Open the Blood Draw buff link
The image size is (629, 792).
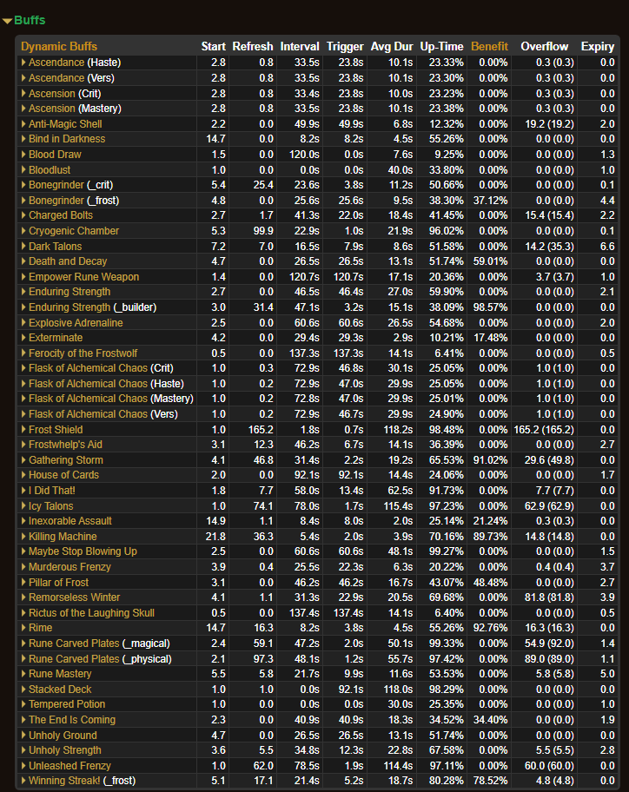[x=55, y=155]
